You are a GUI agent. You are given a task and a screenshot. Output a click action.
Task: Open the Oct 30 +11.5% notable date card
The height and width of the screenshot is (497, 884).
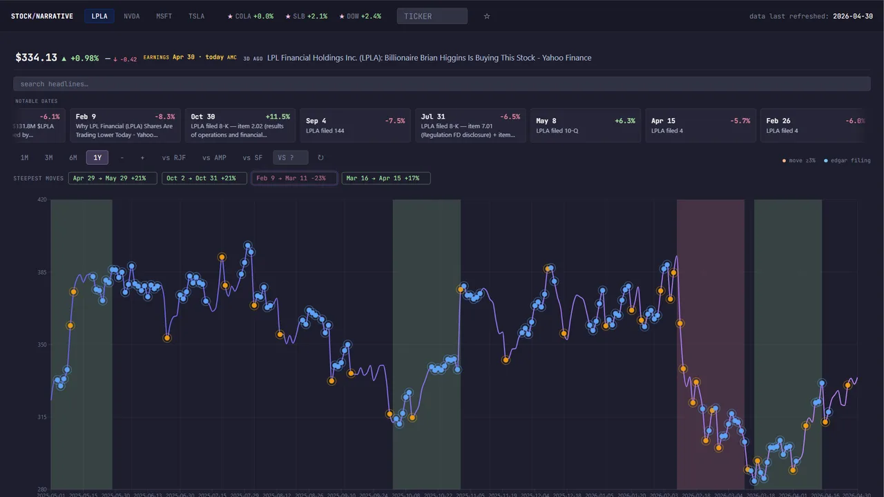(x=240, y=125)
